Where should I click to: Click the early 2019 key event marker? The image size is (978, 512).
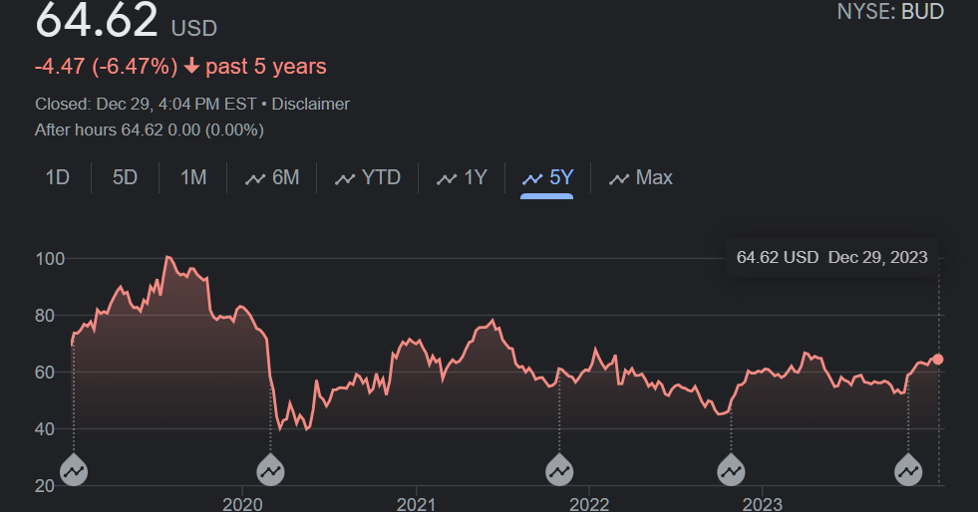pyautogui.click(x=74, y=471)
